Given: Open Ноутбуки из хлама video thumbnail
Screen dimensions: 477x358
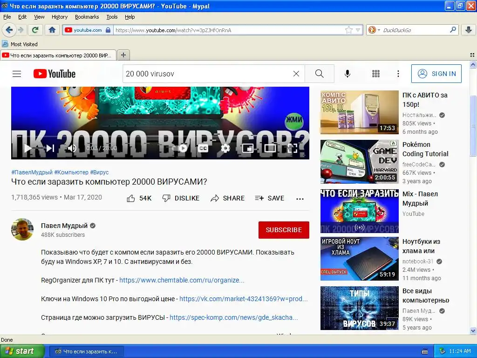Looking at the screenshot, I should coord(359,259).
